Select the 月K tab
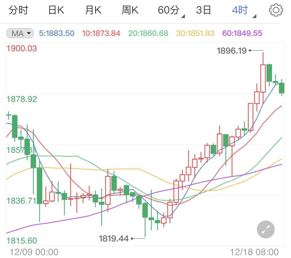Viewport: 291px width, 258px height. [x=93, y=10]
